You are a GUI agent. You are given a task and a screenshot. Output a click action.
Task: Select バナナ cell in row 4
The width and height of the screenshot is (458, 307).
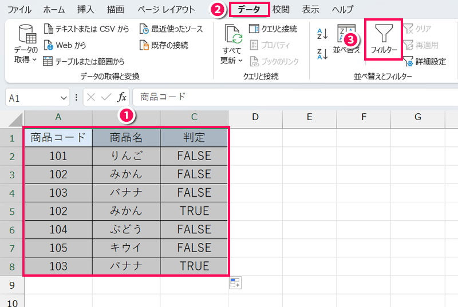point(126,193)
